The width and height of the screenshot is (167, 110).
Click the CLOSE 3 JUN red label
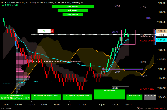[147, 89]
